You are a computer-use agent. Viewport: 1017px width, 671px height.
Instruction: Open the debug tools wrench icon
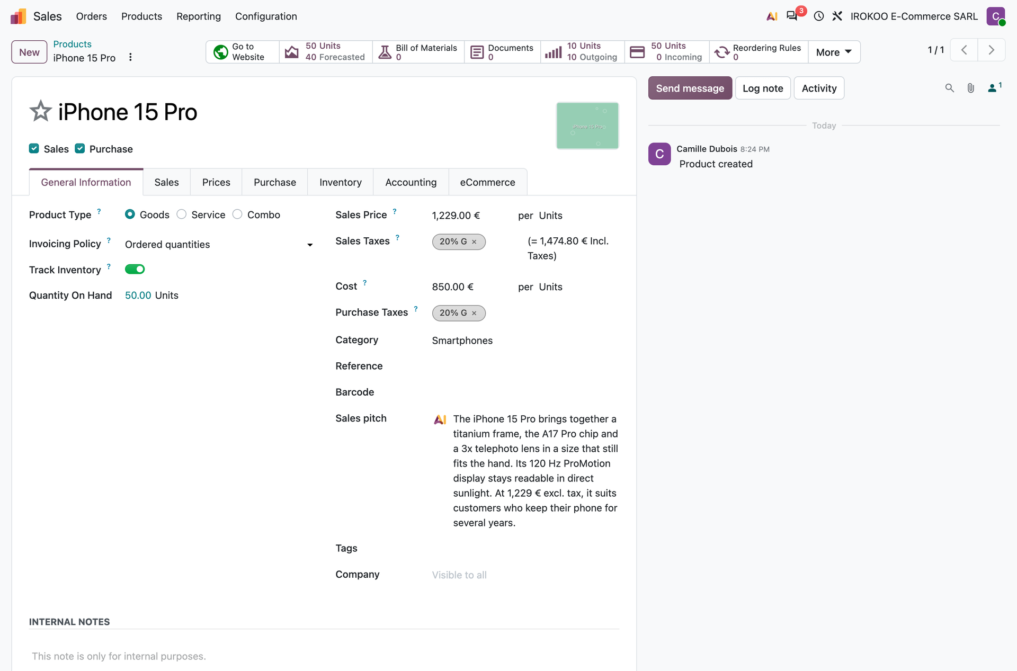click(837, 16)
